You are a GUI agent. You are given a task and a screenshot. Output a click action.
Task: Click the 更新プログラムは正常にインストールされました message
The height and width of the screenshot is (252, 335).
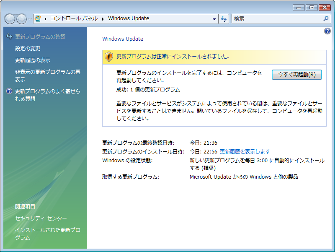(x=173, y=57)
